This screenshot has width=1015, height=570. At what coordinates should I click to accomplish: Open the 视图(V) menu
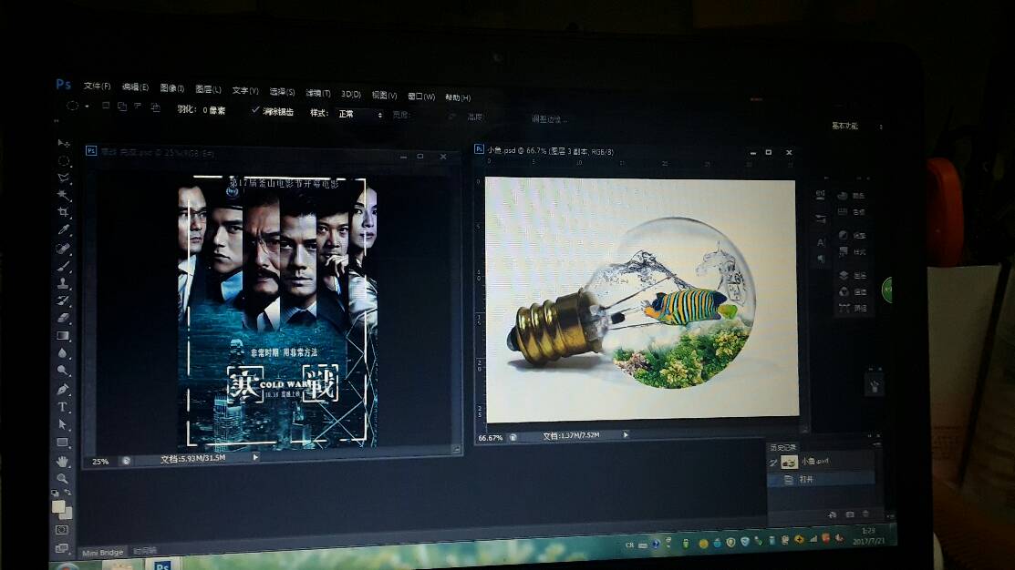tap(385, 96)
